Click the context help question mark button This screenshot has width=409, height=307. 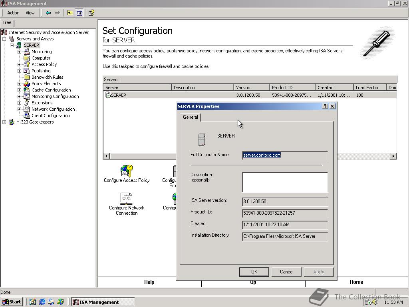[x=325, y=106]
